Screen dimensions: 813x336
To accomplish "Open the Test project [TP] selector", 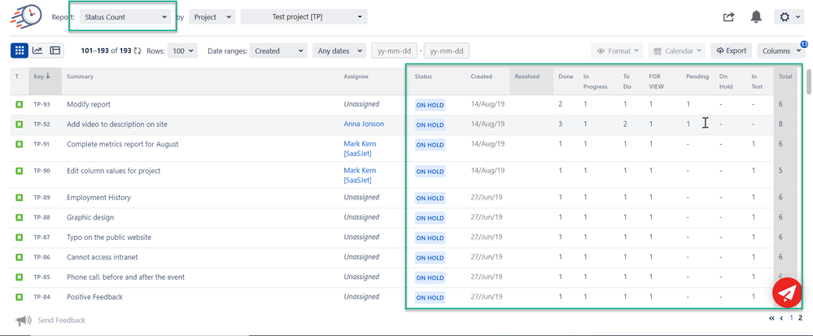I will point(304,16).
